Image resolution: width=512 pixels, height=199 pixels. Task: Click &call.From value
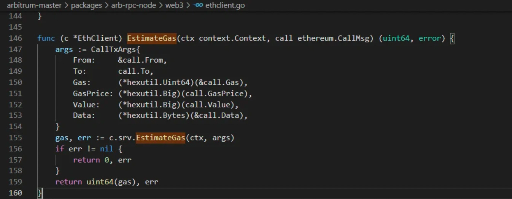click(x=140, y=60)
